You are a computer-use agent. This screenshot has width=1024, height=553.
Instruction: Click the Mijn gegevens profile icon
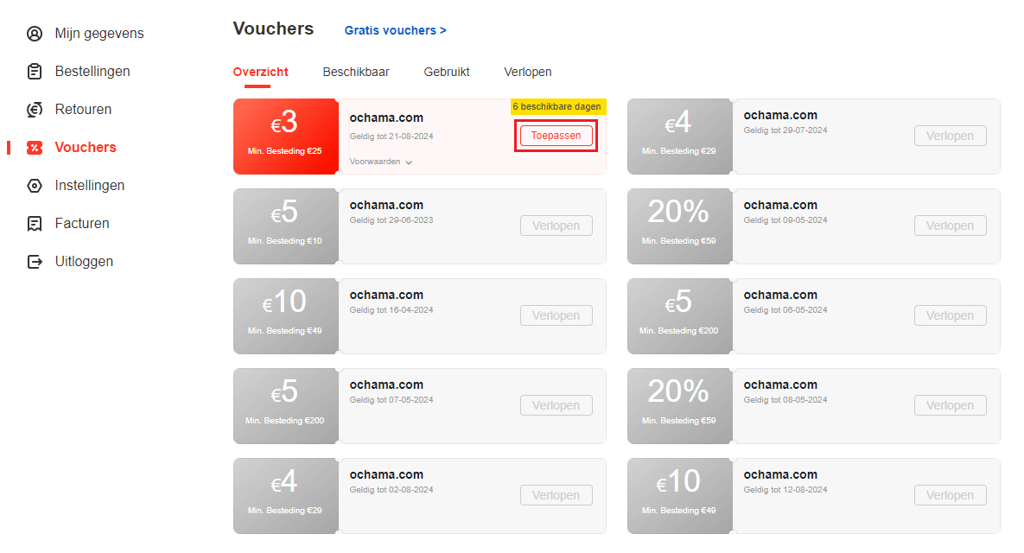(x=35, y=34)
